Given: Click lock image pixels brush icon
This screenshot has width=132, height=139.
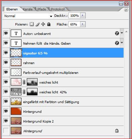Looking at the screenshot, I should [x=38, y=24].
